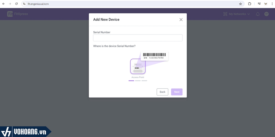
Task: Close the Add New Device dialog
Action: point(181,20)
